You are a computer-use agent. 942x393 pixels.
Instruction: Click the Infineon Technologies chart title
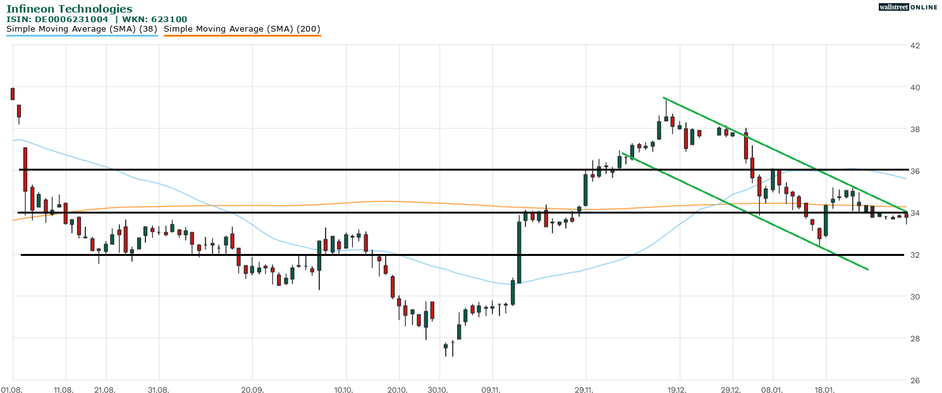click(x=70, y=9)
